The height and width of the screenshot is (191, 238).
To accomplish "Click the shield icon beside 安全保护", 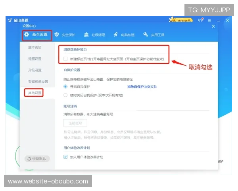I will (57, 35).
